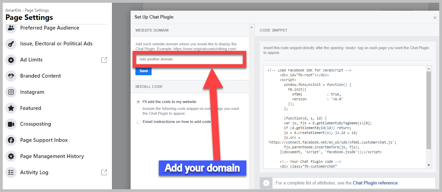Click the Instagram logo icon

coord(11,92)
